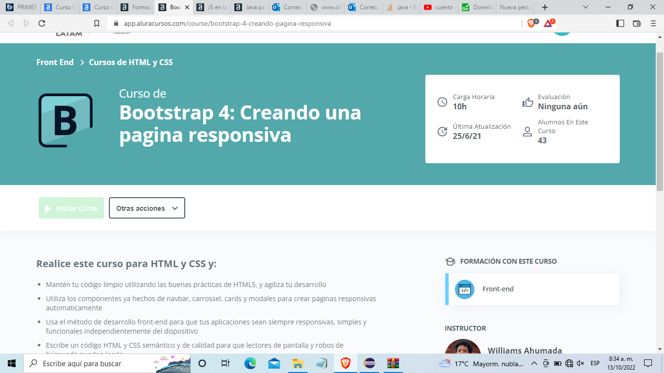Viewport: 664px width, 373px height.
Task: Open the notification center icon
Action: [647, 363]
